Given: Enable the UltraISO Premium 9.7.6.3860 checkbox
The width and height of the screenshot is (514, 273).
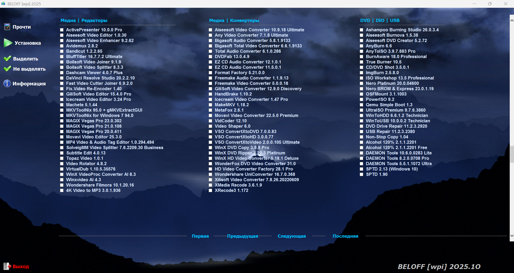Looking at the screenshot, I should [x=362, y=110].
